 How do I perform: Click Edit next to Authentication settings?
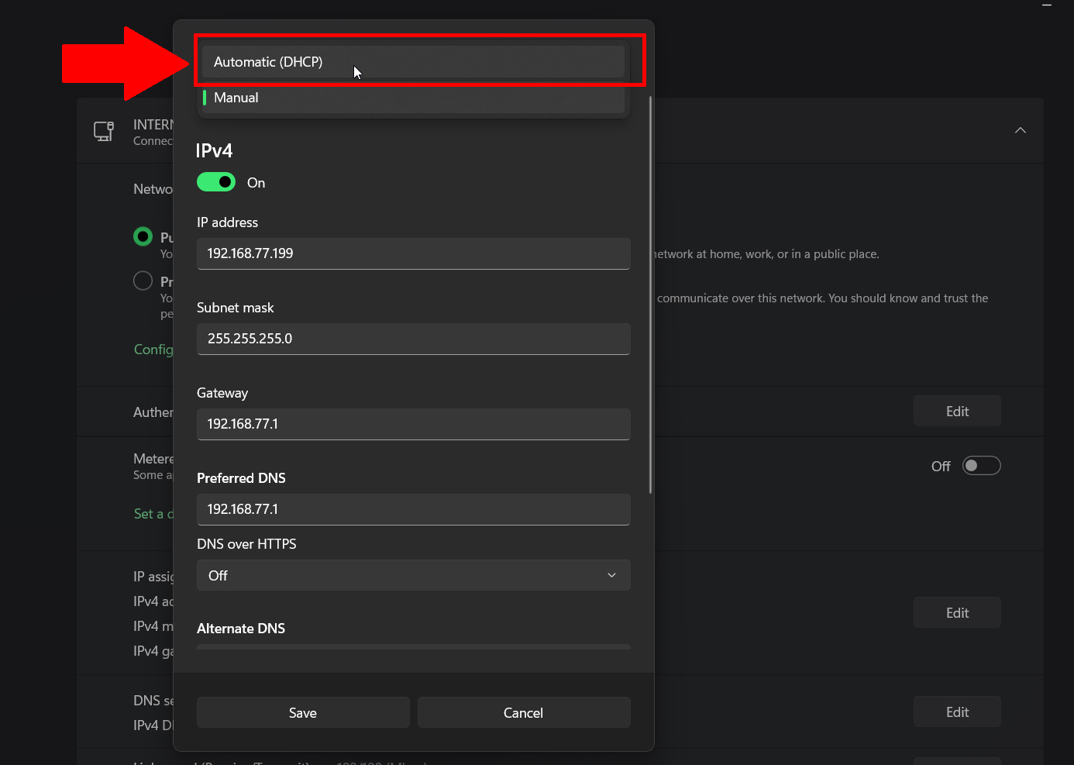coord(957,412)
